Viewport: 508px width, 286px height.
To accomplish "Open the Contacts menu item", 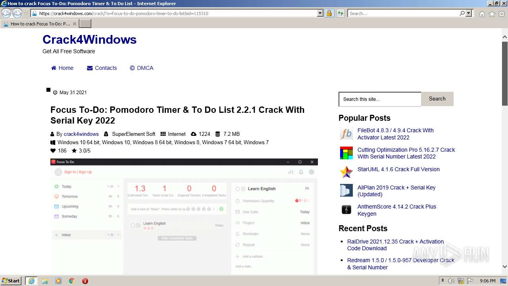I will (x=102, y=68).
